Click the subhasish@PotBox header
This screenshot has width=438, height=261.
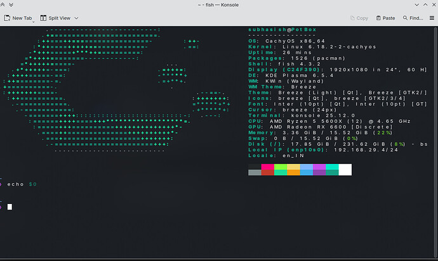point(282,30)
